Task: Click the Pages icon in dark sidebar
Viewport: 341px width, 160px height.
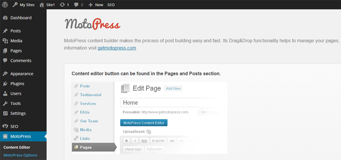Action: point(5,51)
